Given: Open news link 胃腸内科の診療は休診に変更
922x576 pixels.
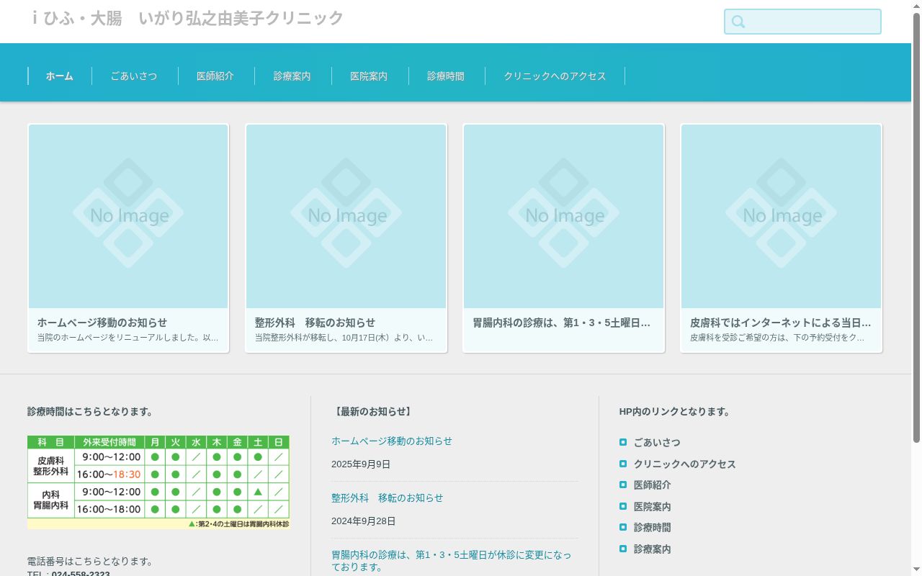Looking at the screenshot, I should 452,561.
